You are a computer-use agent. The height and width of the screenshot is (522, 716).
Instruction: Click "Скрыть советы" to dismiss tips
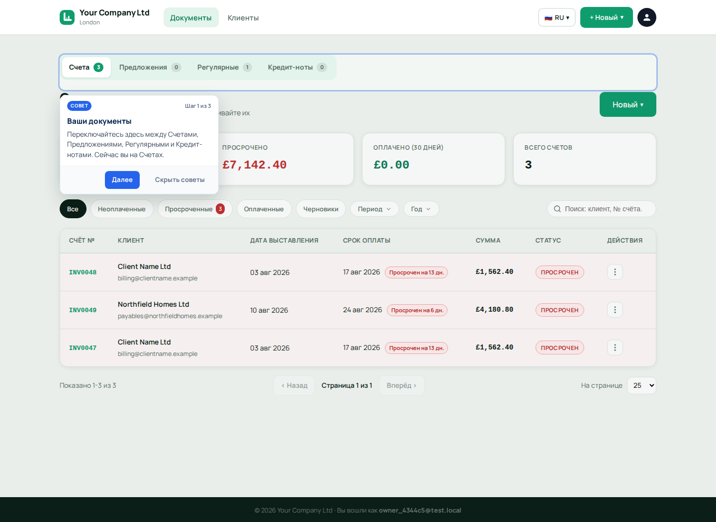(180, 180)
